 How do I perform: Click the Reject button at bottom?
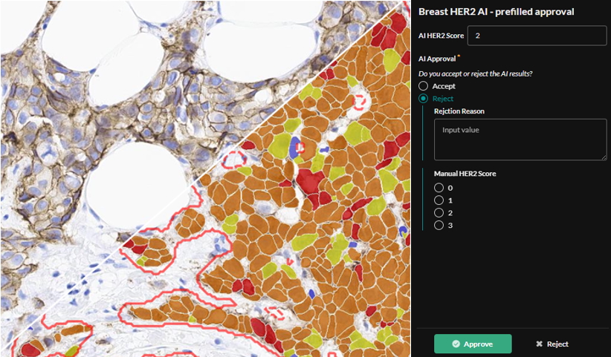tap(552, 344)
